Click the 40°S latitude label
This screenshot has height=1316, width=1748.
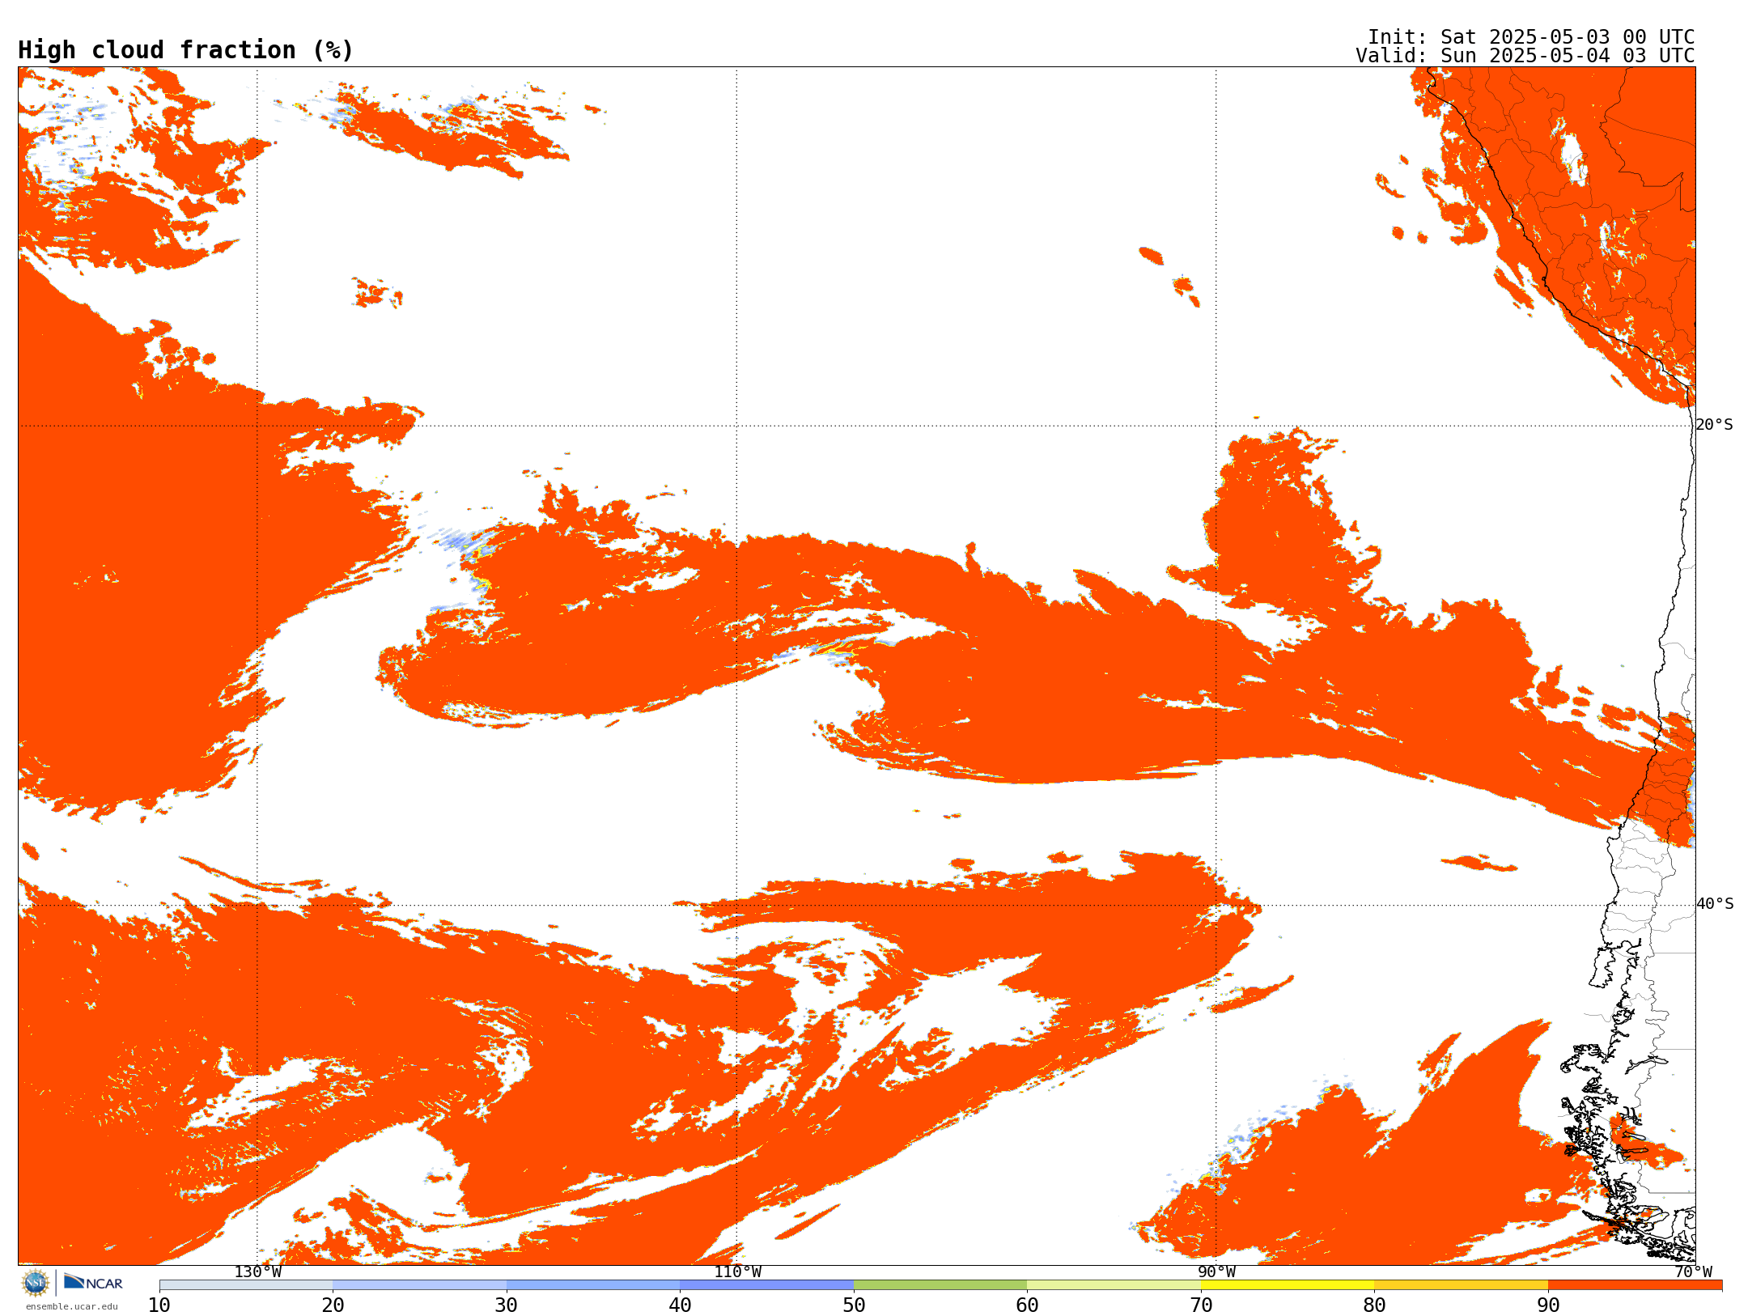click(x=1715, y=904)
